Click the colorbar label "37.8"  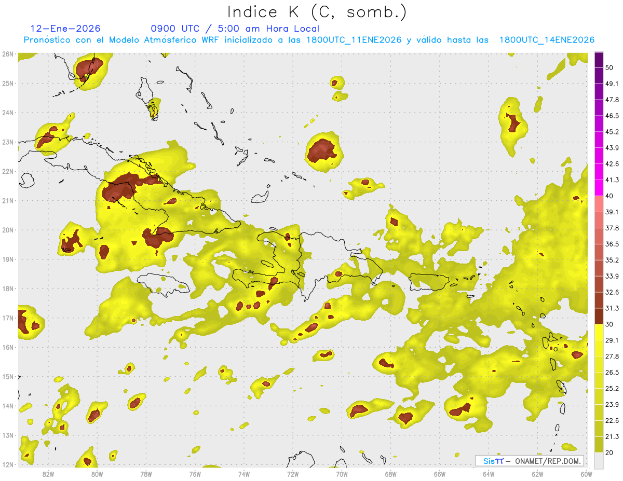(x=612, y=228)
